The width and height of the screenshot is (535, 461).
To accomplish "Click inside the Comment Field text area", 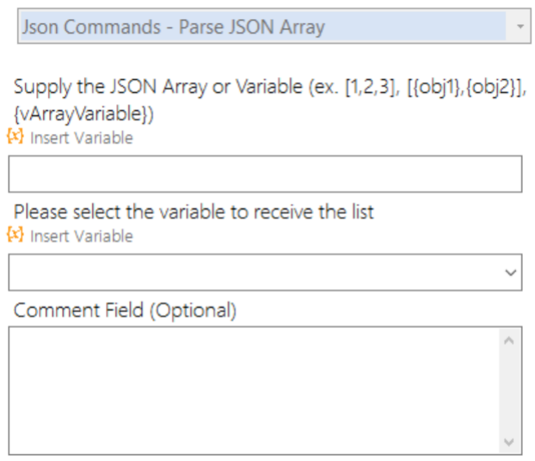I will pos(254,389).
